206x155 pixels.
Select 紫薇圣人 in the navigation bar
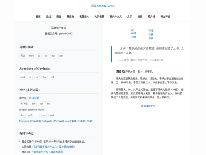coord(84,16)
